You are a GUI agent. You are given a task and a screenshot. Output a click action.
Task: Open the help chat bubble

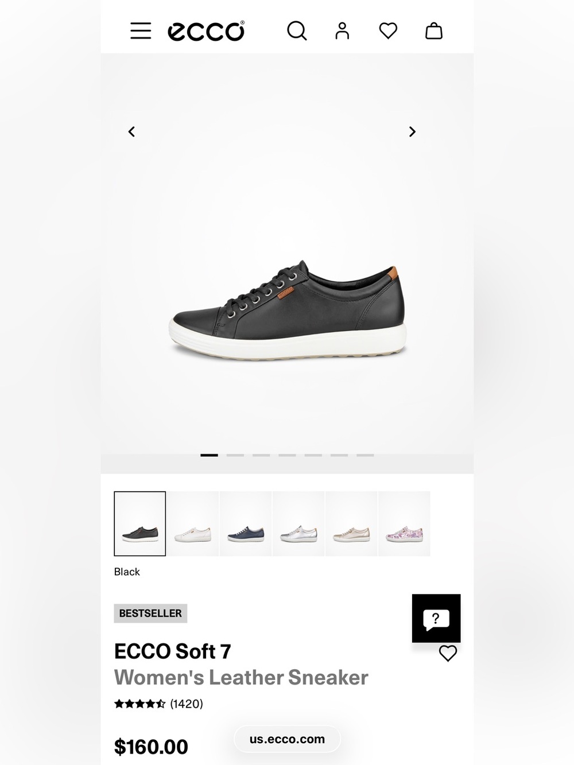436,618
